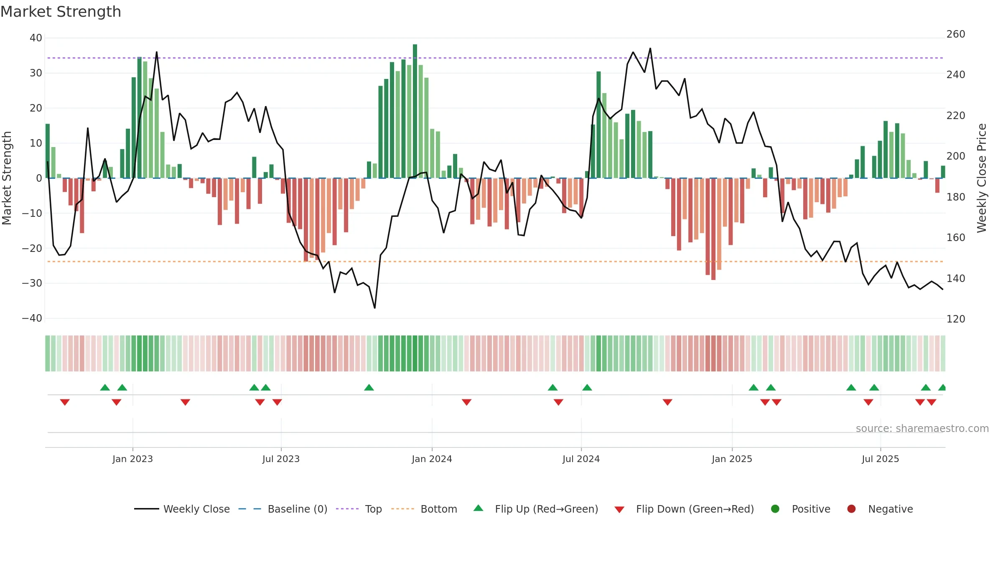Click the tallest green bar near value 38

pos(415,111)
